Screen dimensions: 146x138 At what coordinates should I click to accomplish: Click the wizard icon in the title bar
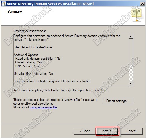[x=3, y=4]
